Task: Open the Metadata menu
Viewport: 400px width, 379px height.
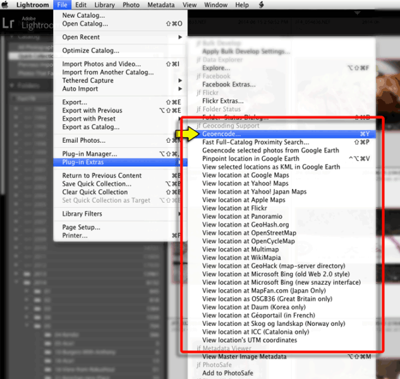Action: 160,5
